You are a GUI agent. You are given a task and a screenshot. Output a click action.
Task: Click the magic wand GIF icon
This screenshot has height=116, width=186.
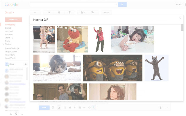point(94,108)
